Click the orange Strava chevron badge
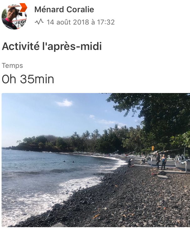The image size is (190, 230). pos(24,7)
